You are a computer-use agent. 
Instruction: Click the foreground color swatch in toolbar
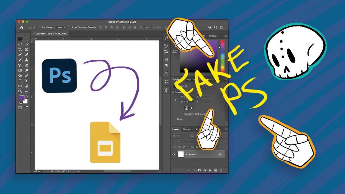click(x=22, y=98)
